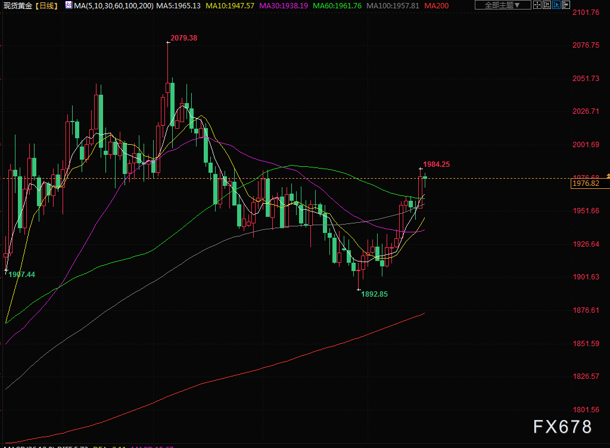610x448 pixels.
Task: Click the current price tag 1976.82
Action: click(586, 184)
